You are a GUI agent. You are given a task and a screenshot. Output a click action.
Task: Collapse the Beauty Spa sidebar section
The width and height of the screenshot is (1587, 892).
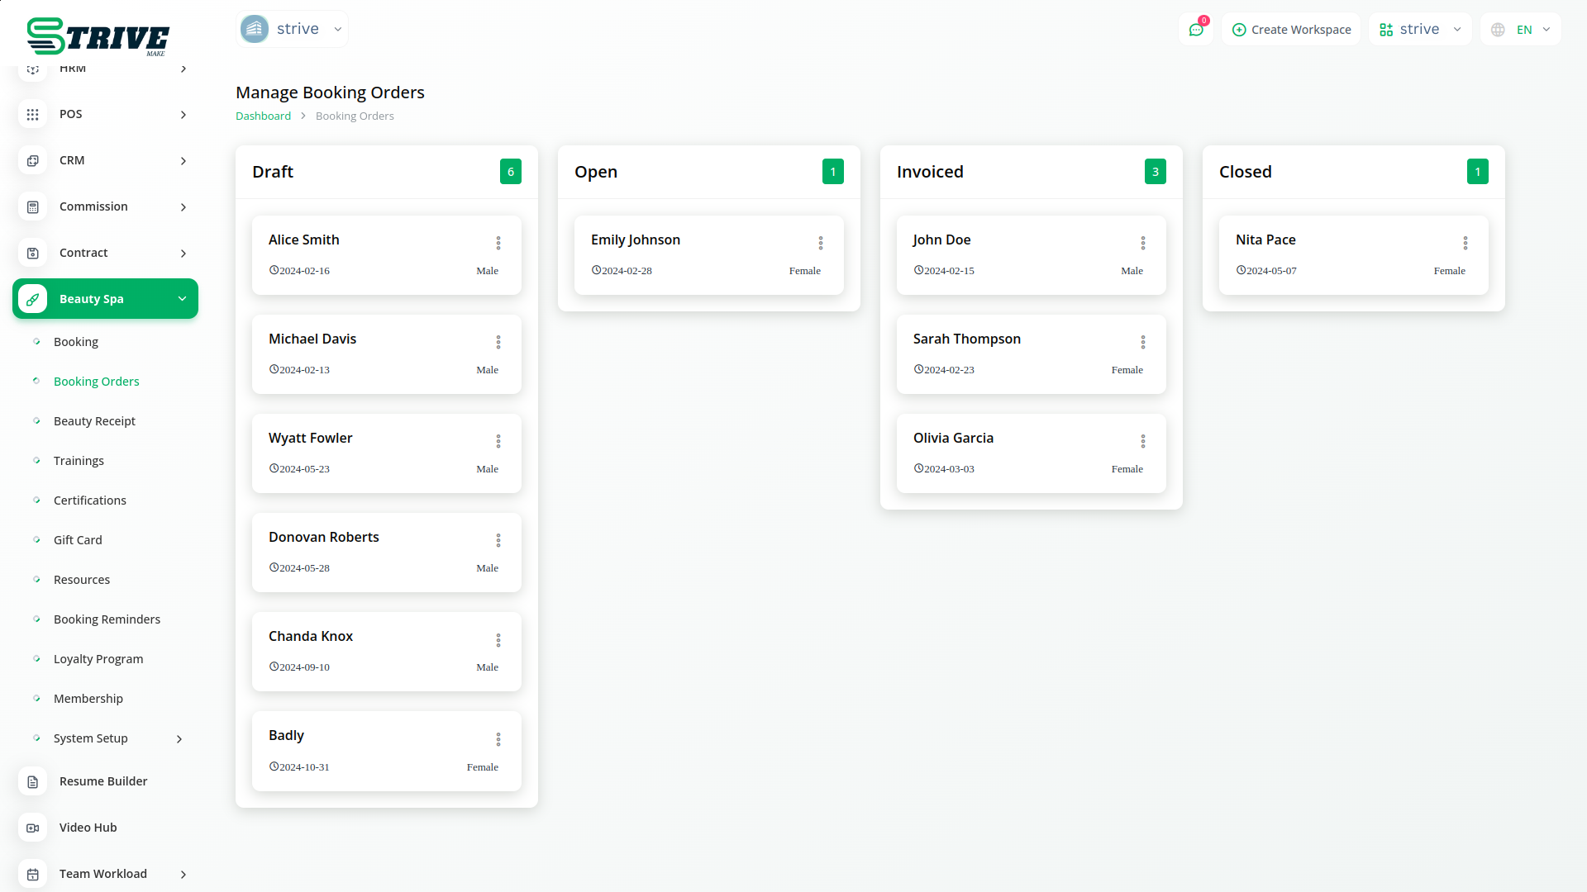(182, 299)
